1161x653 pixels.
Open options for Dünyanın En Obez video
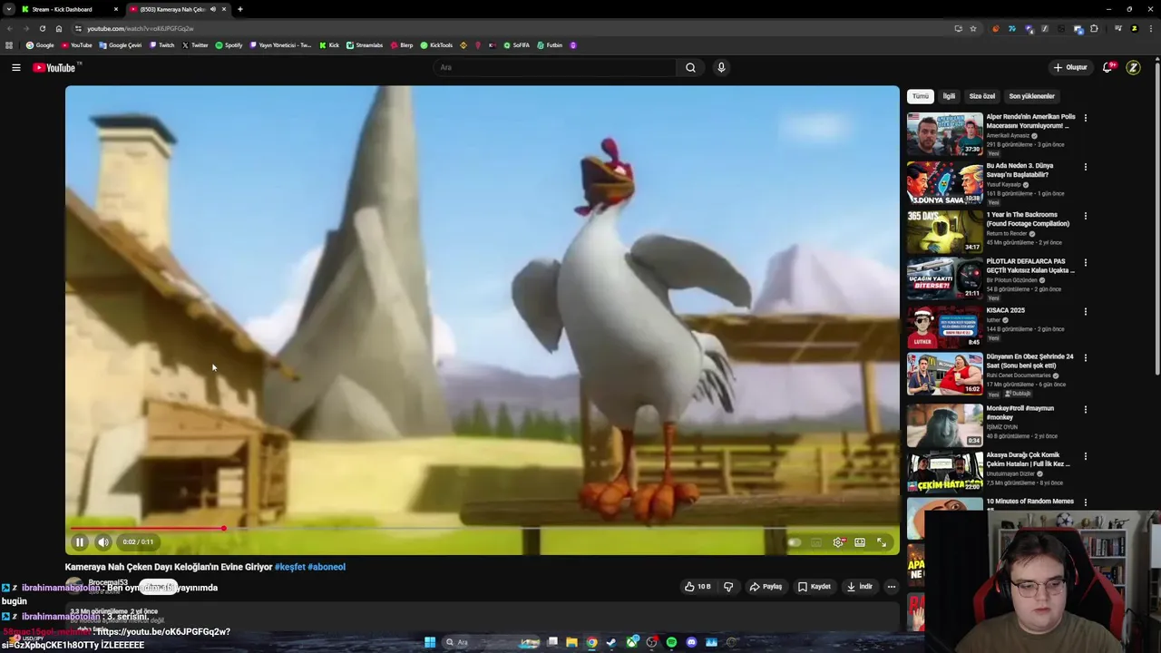pos(1086,357)
